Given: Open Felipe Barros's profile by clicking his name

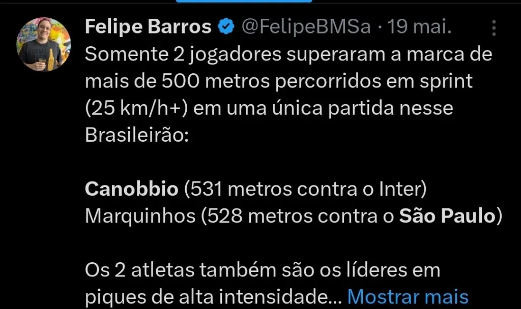Looking at the screenshot, I should (149, 26).
